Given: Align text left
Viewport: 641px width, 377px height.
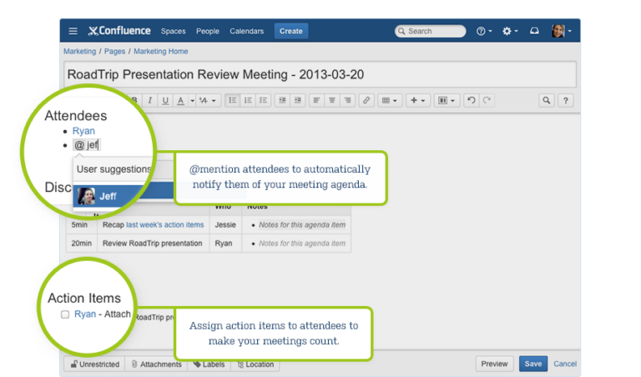Looking at the screenshot, I should [316, 100].
